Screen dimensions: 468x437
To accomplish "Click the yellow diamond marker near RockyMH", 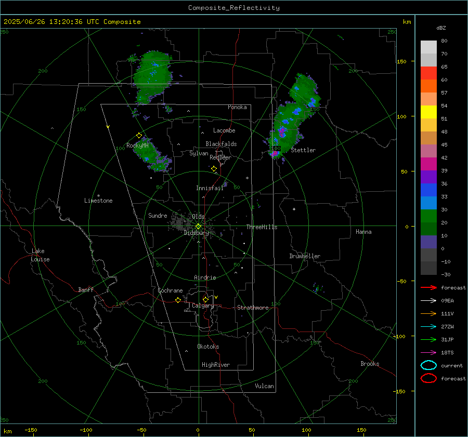I will (x=139, y=136).
